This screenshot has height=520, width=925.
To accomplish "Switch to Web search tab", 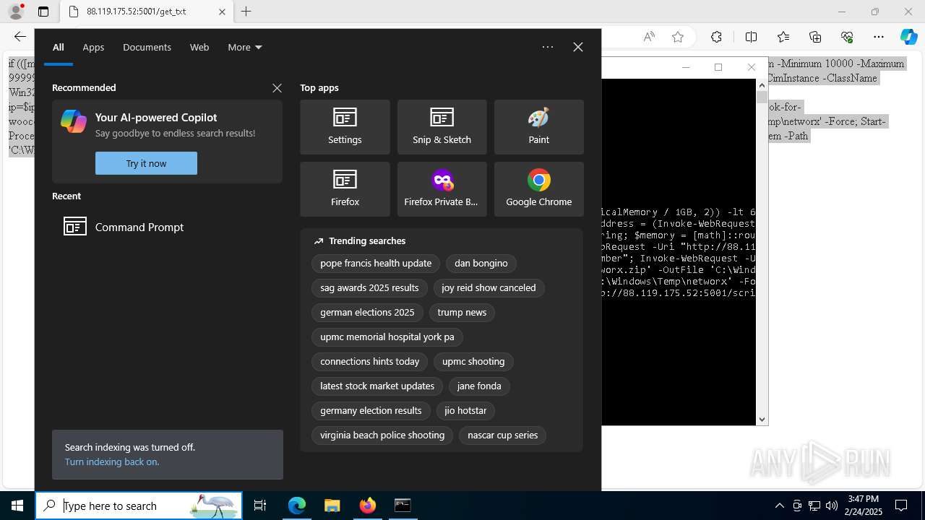I will 199,47.
